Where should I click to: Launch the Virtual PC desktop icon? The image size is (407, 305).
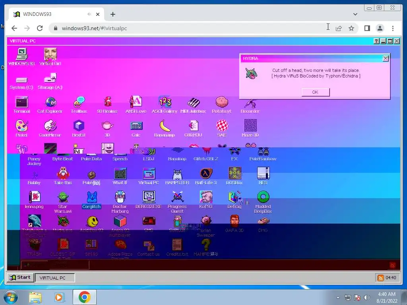pyautogui.click(x=149, y=173)
